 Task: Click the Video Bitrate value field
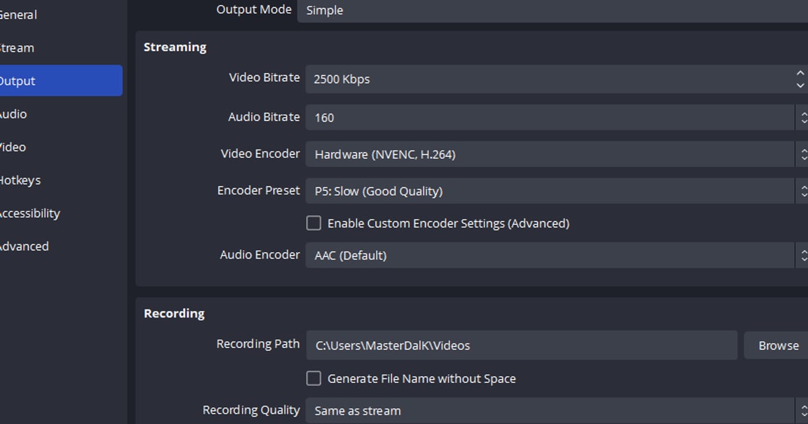point(549,79)
